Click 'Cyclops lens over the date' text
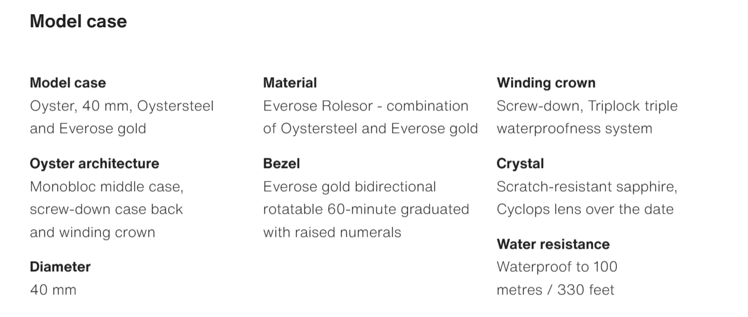 [x=585, y=209]
